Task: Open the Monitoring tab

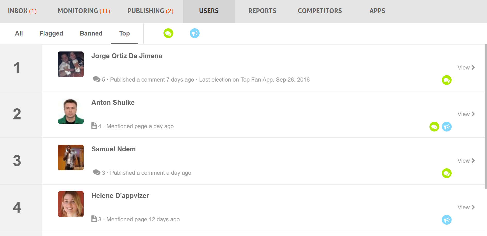Action: click(84, 11)
